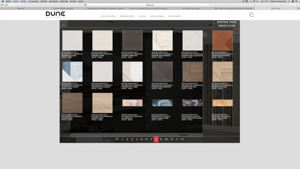This screenshot has width=300, height=169.
Task: Choose the Stripes Mix Denim blue tile
Action: click(72, 72)
